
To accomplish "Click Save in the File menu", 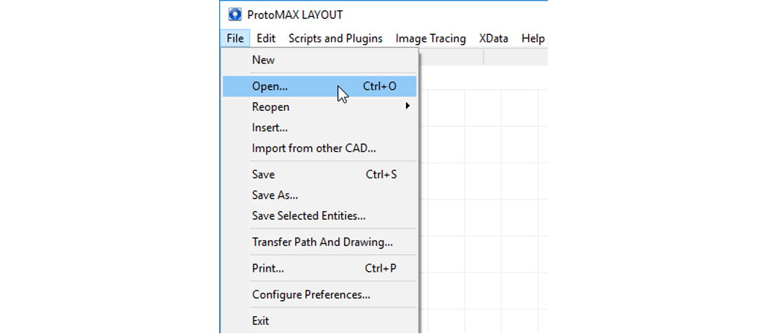I will click(264, 175).
